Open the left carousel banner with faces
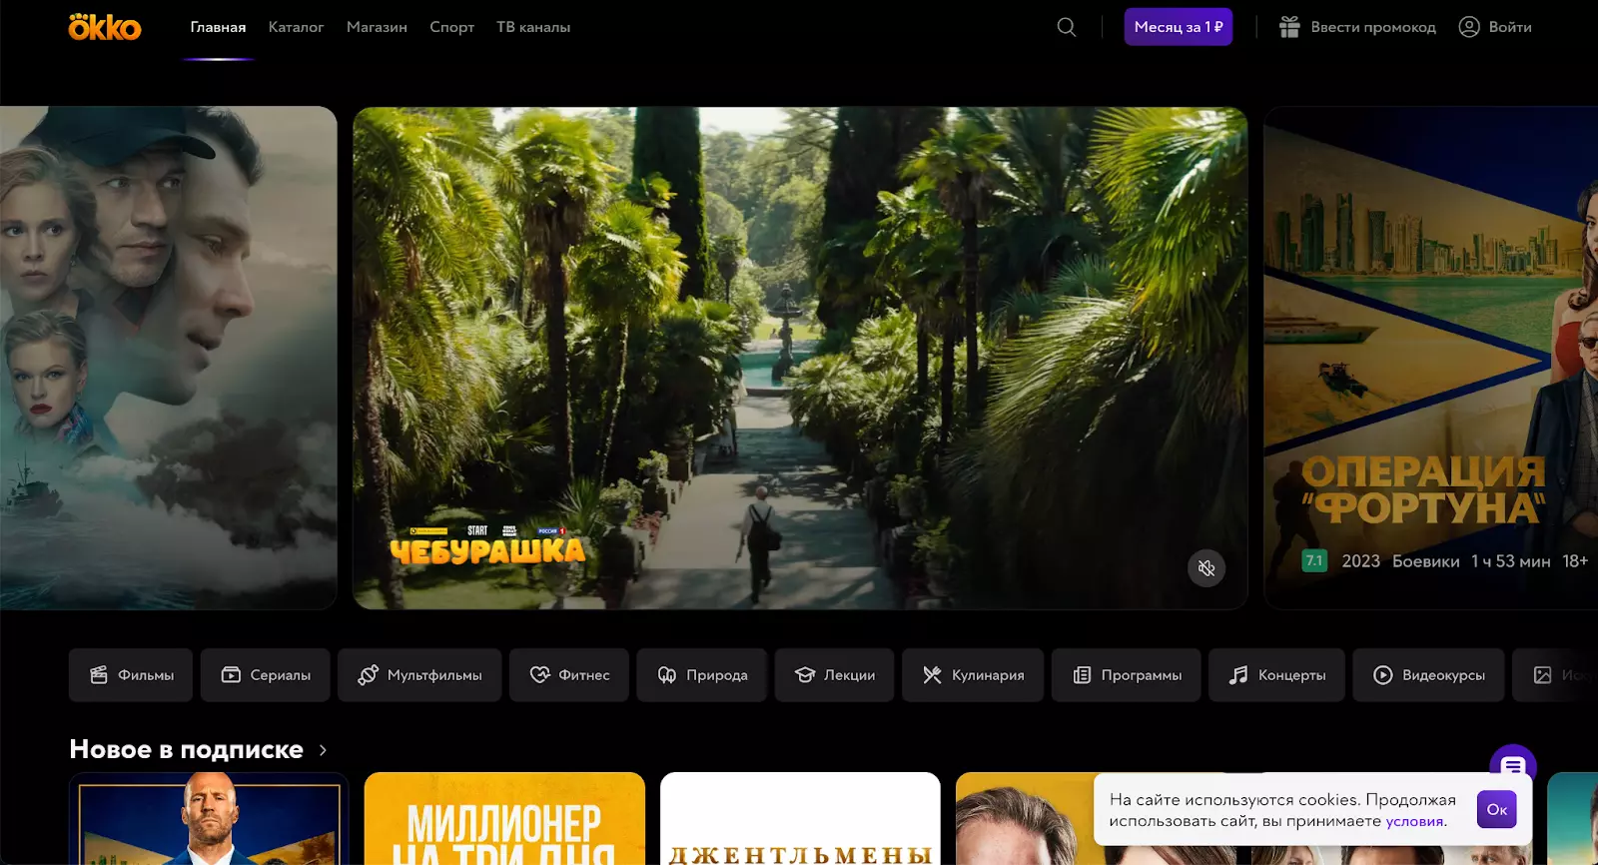This screenshot has height=865, width=1598. (x=169, y=358)
